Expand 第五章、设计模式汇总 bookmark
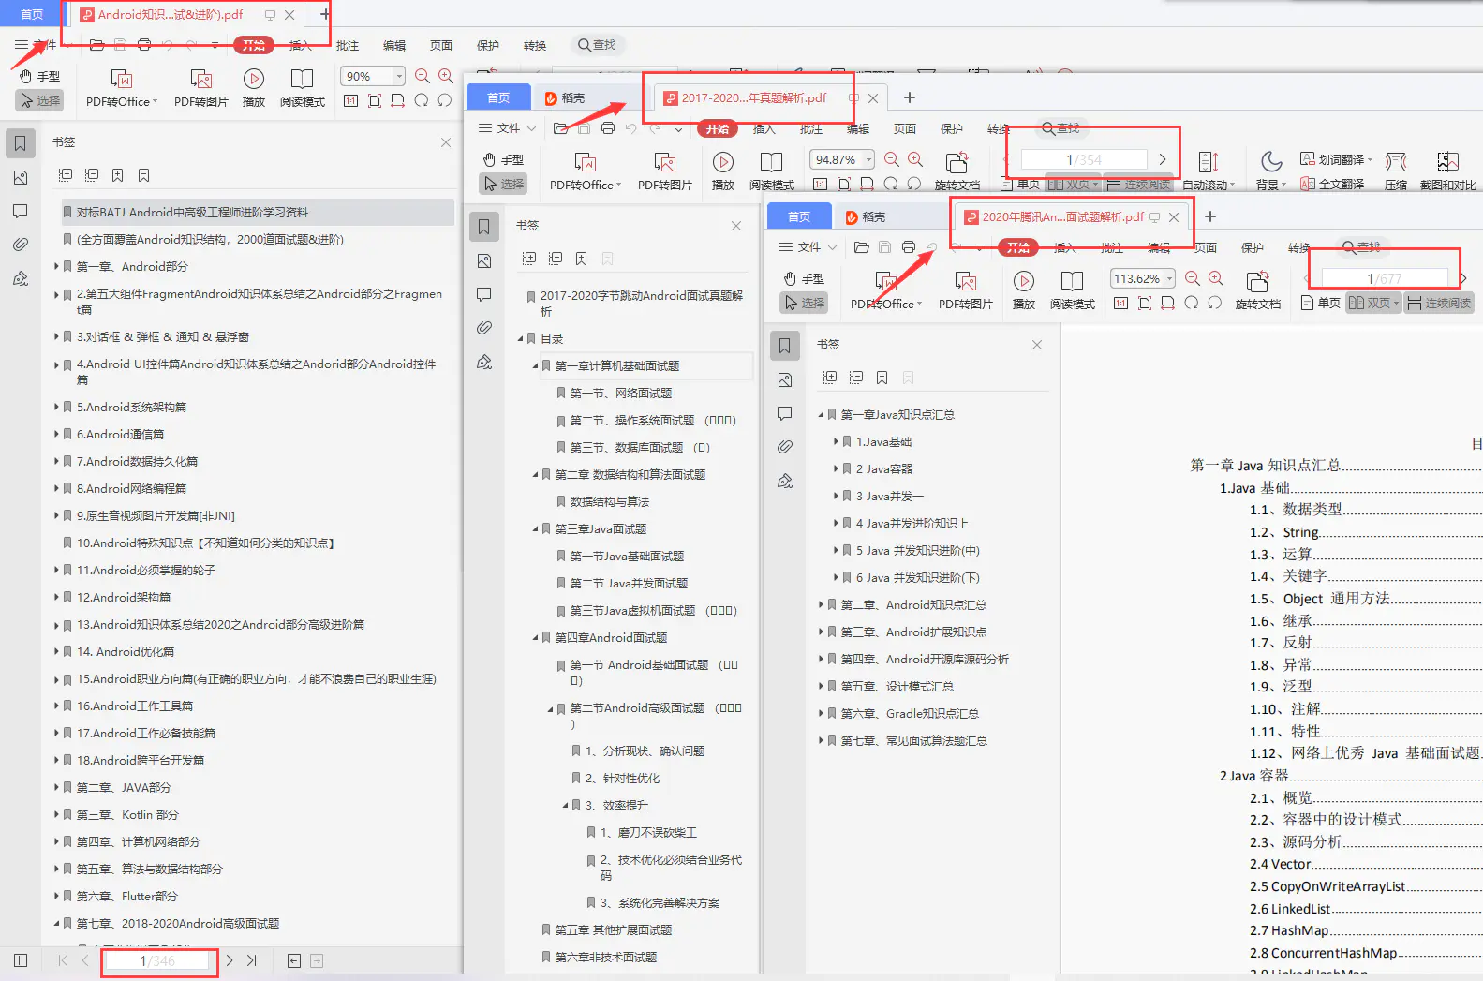 [x=821, y=686]
